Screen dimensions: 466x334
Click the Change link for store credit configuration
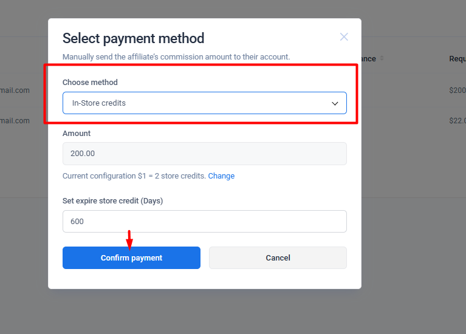[x=221, y=176]
